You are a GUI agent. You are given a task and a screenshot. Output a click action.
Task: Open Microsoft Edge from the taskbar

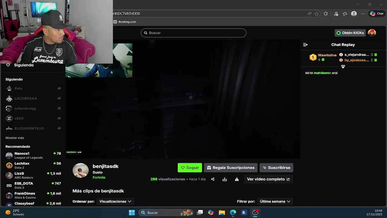[233, 213]
